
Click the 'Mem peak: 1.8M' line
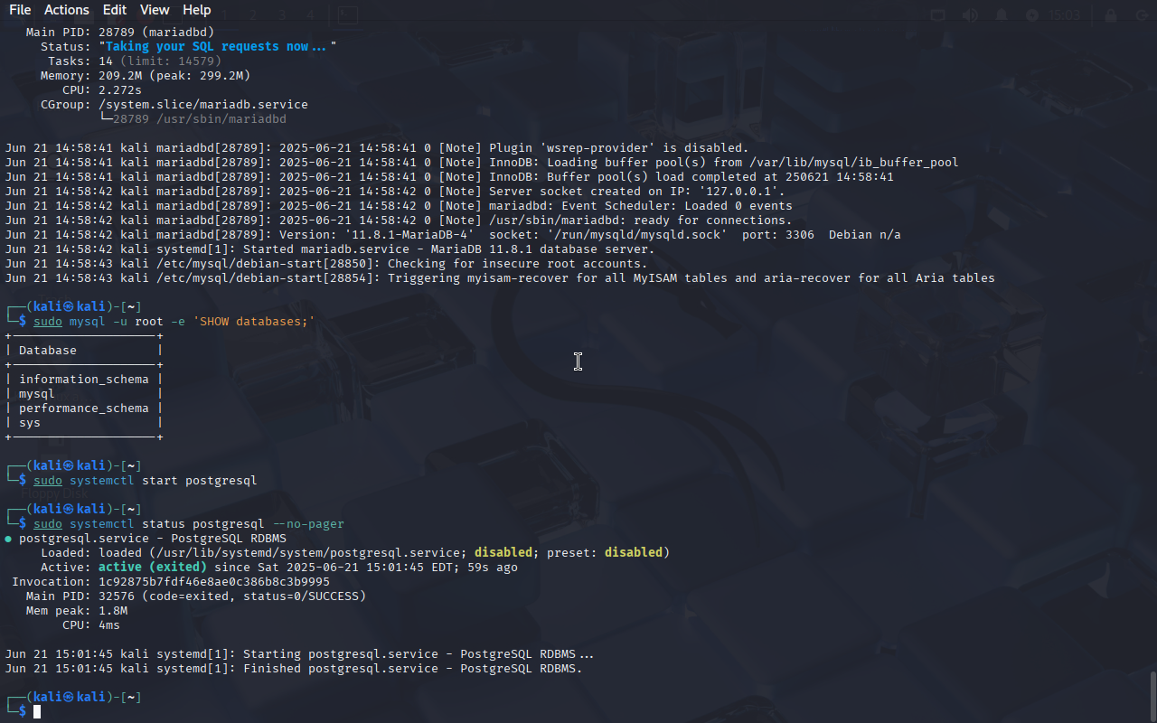point(77,611)
